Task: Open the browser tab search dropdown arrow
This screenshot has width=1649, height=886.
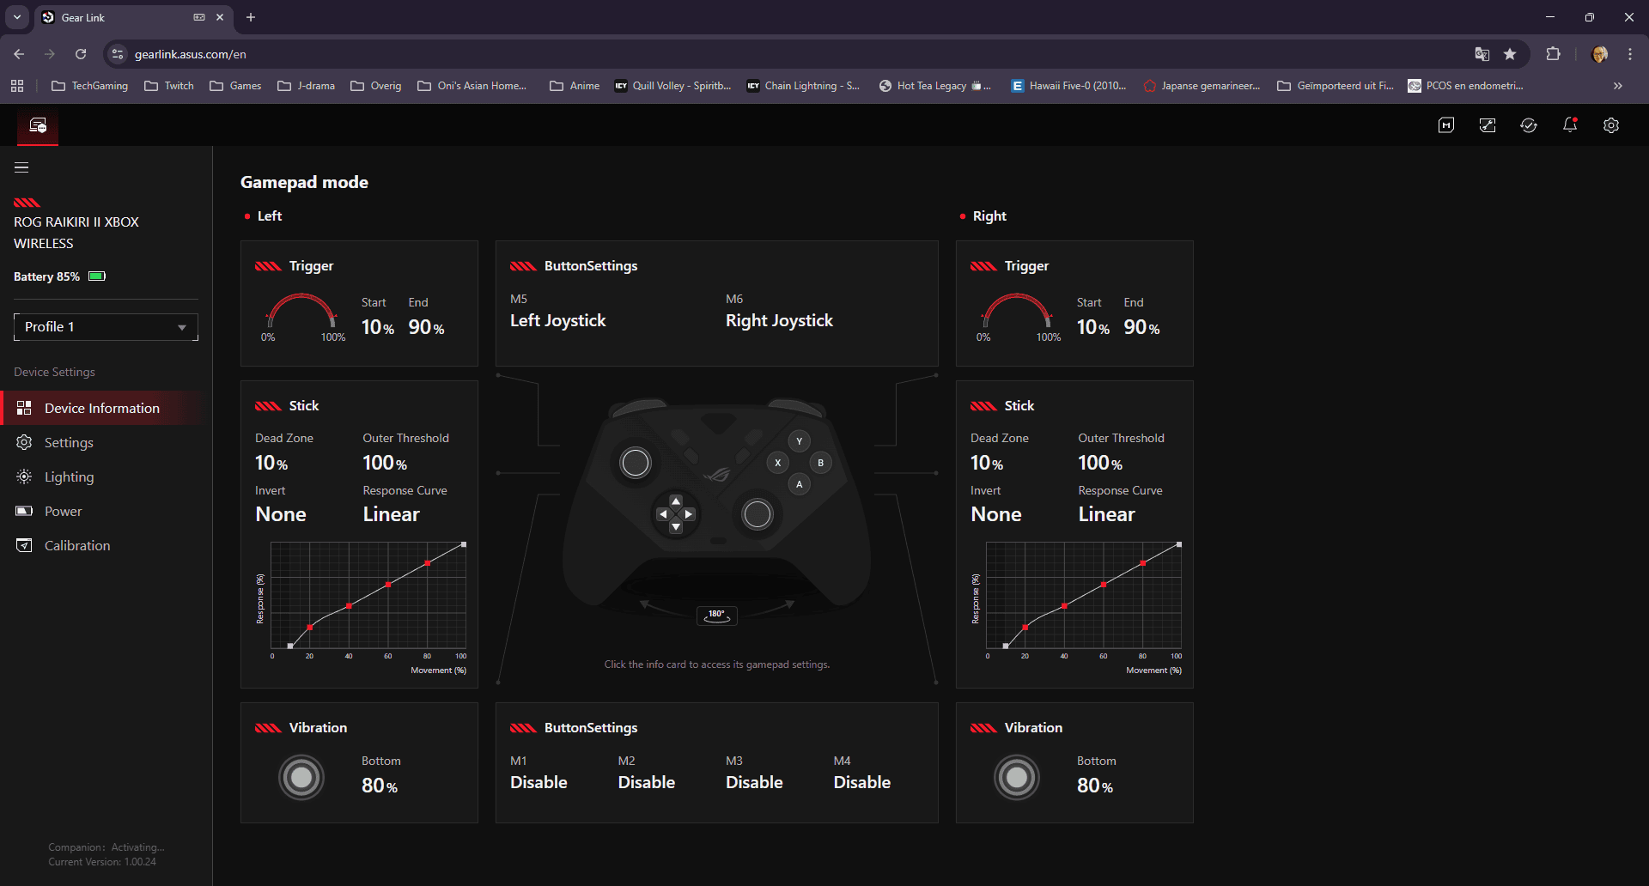Action: (17, 17)
